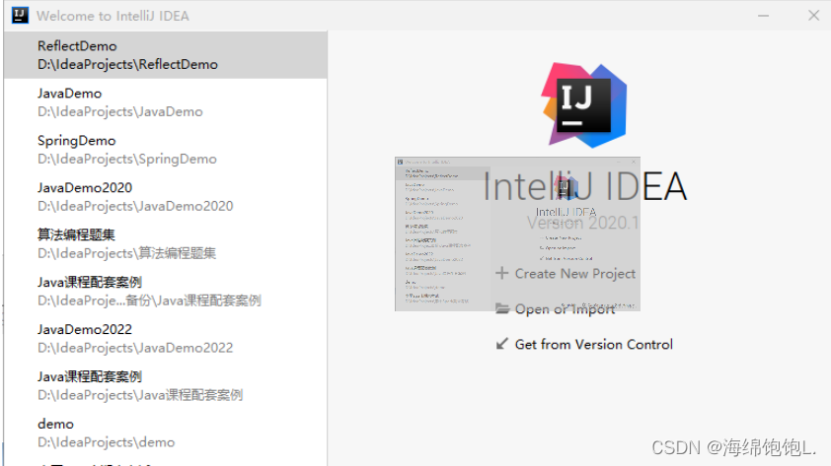The width and height of the screenshot is (831, 466).
Task: Open the demo recent project
Action: pyautogui.click(x=166, y=433)
